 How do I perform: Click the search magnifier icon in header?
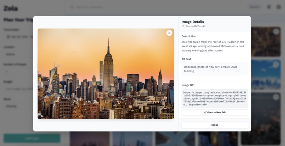click(72, 7)
